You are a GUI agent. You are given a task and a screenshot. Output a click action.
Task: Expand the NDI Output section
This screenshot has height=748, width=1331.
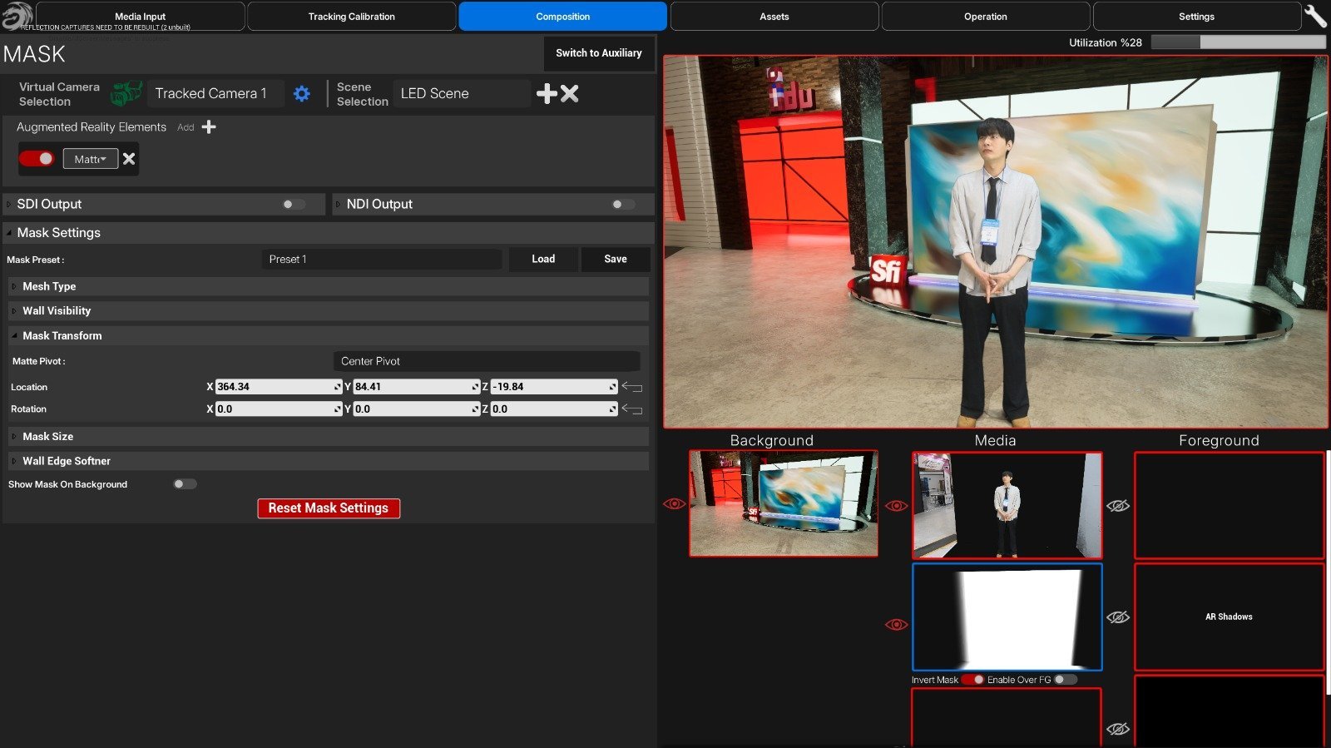point(493,204)
